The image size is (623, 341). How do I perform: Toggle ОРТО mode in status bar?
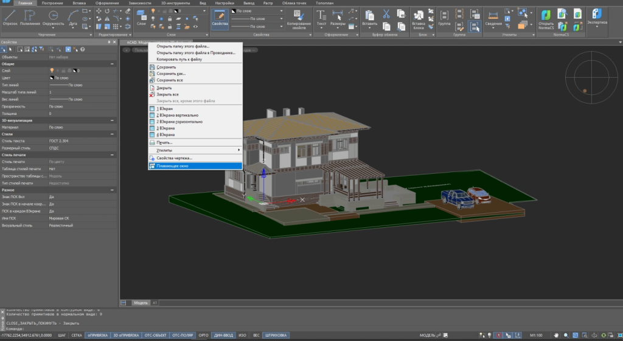[204, 335]
